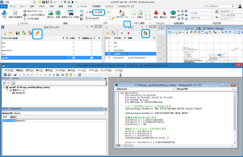Click the undo arrow in quick access toolbar
Viewport: 243px width, 157px height.
coord(55,2)
